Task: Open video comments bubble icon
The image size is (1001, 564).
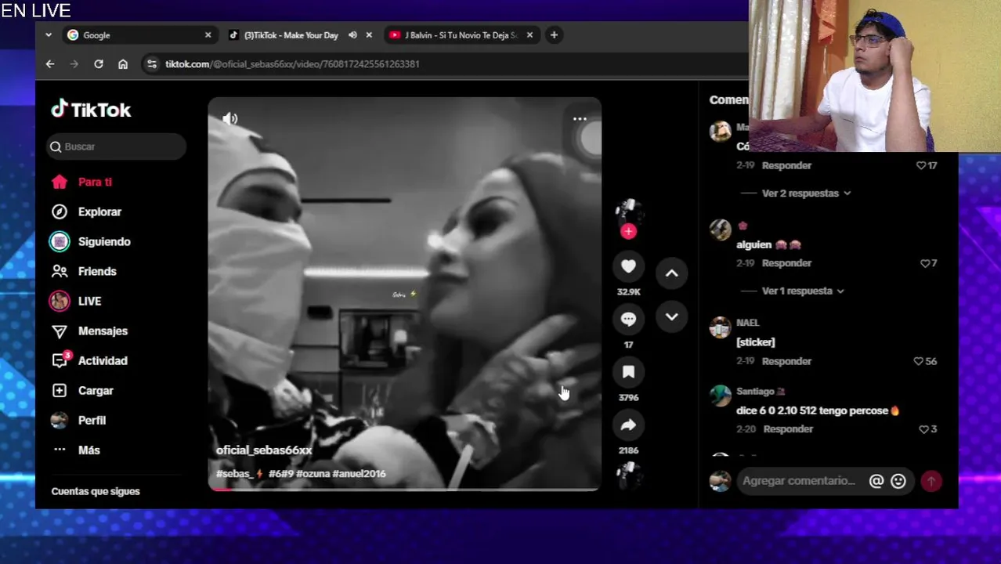Action: pos(628,319)
